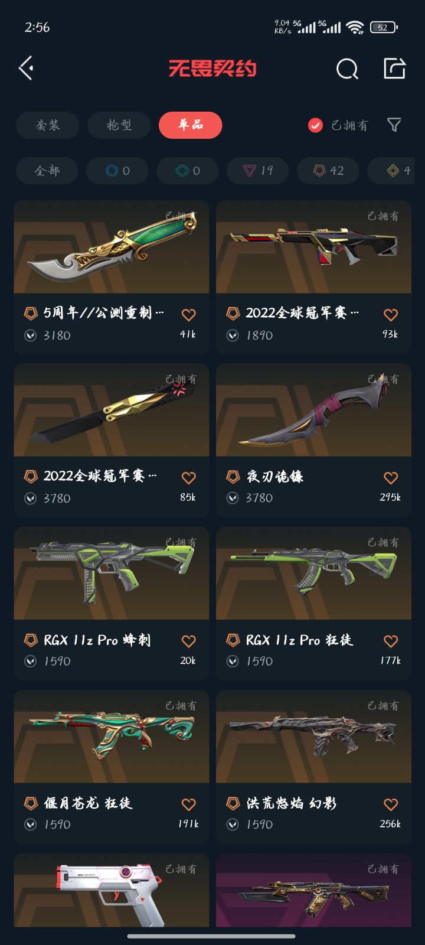Filter by the pink tier chip showing 19
Image resolution: width=425 pixels, height=945 pixels.
(x=258, y=171)
